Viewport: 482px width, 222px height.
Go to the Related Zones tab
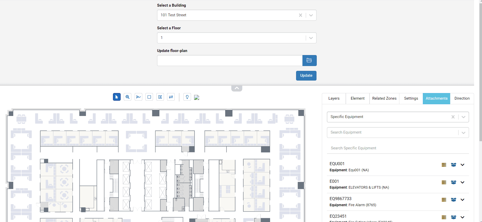pyautogui.click(x=384, y=99)
